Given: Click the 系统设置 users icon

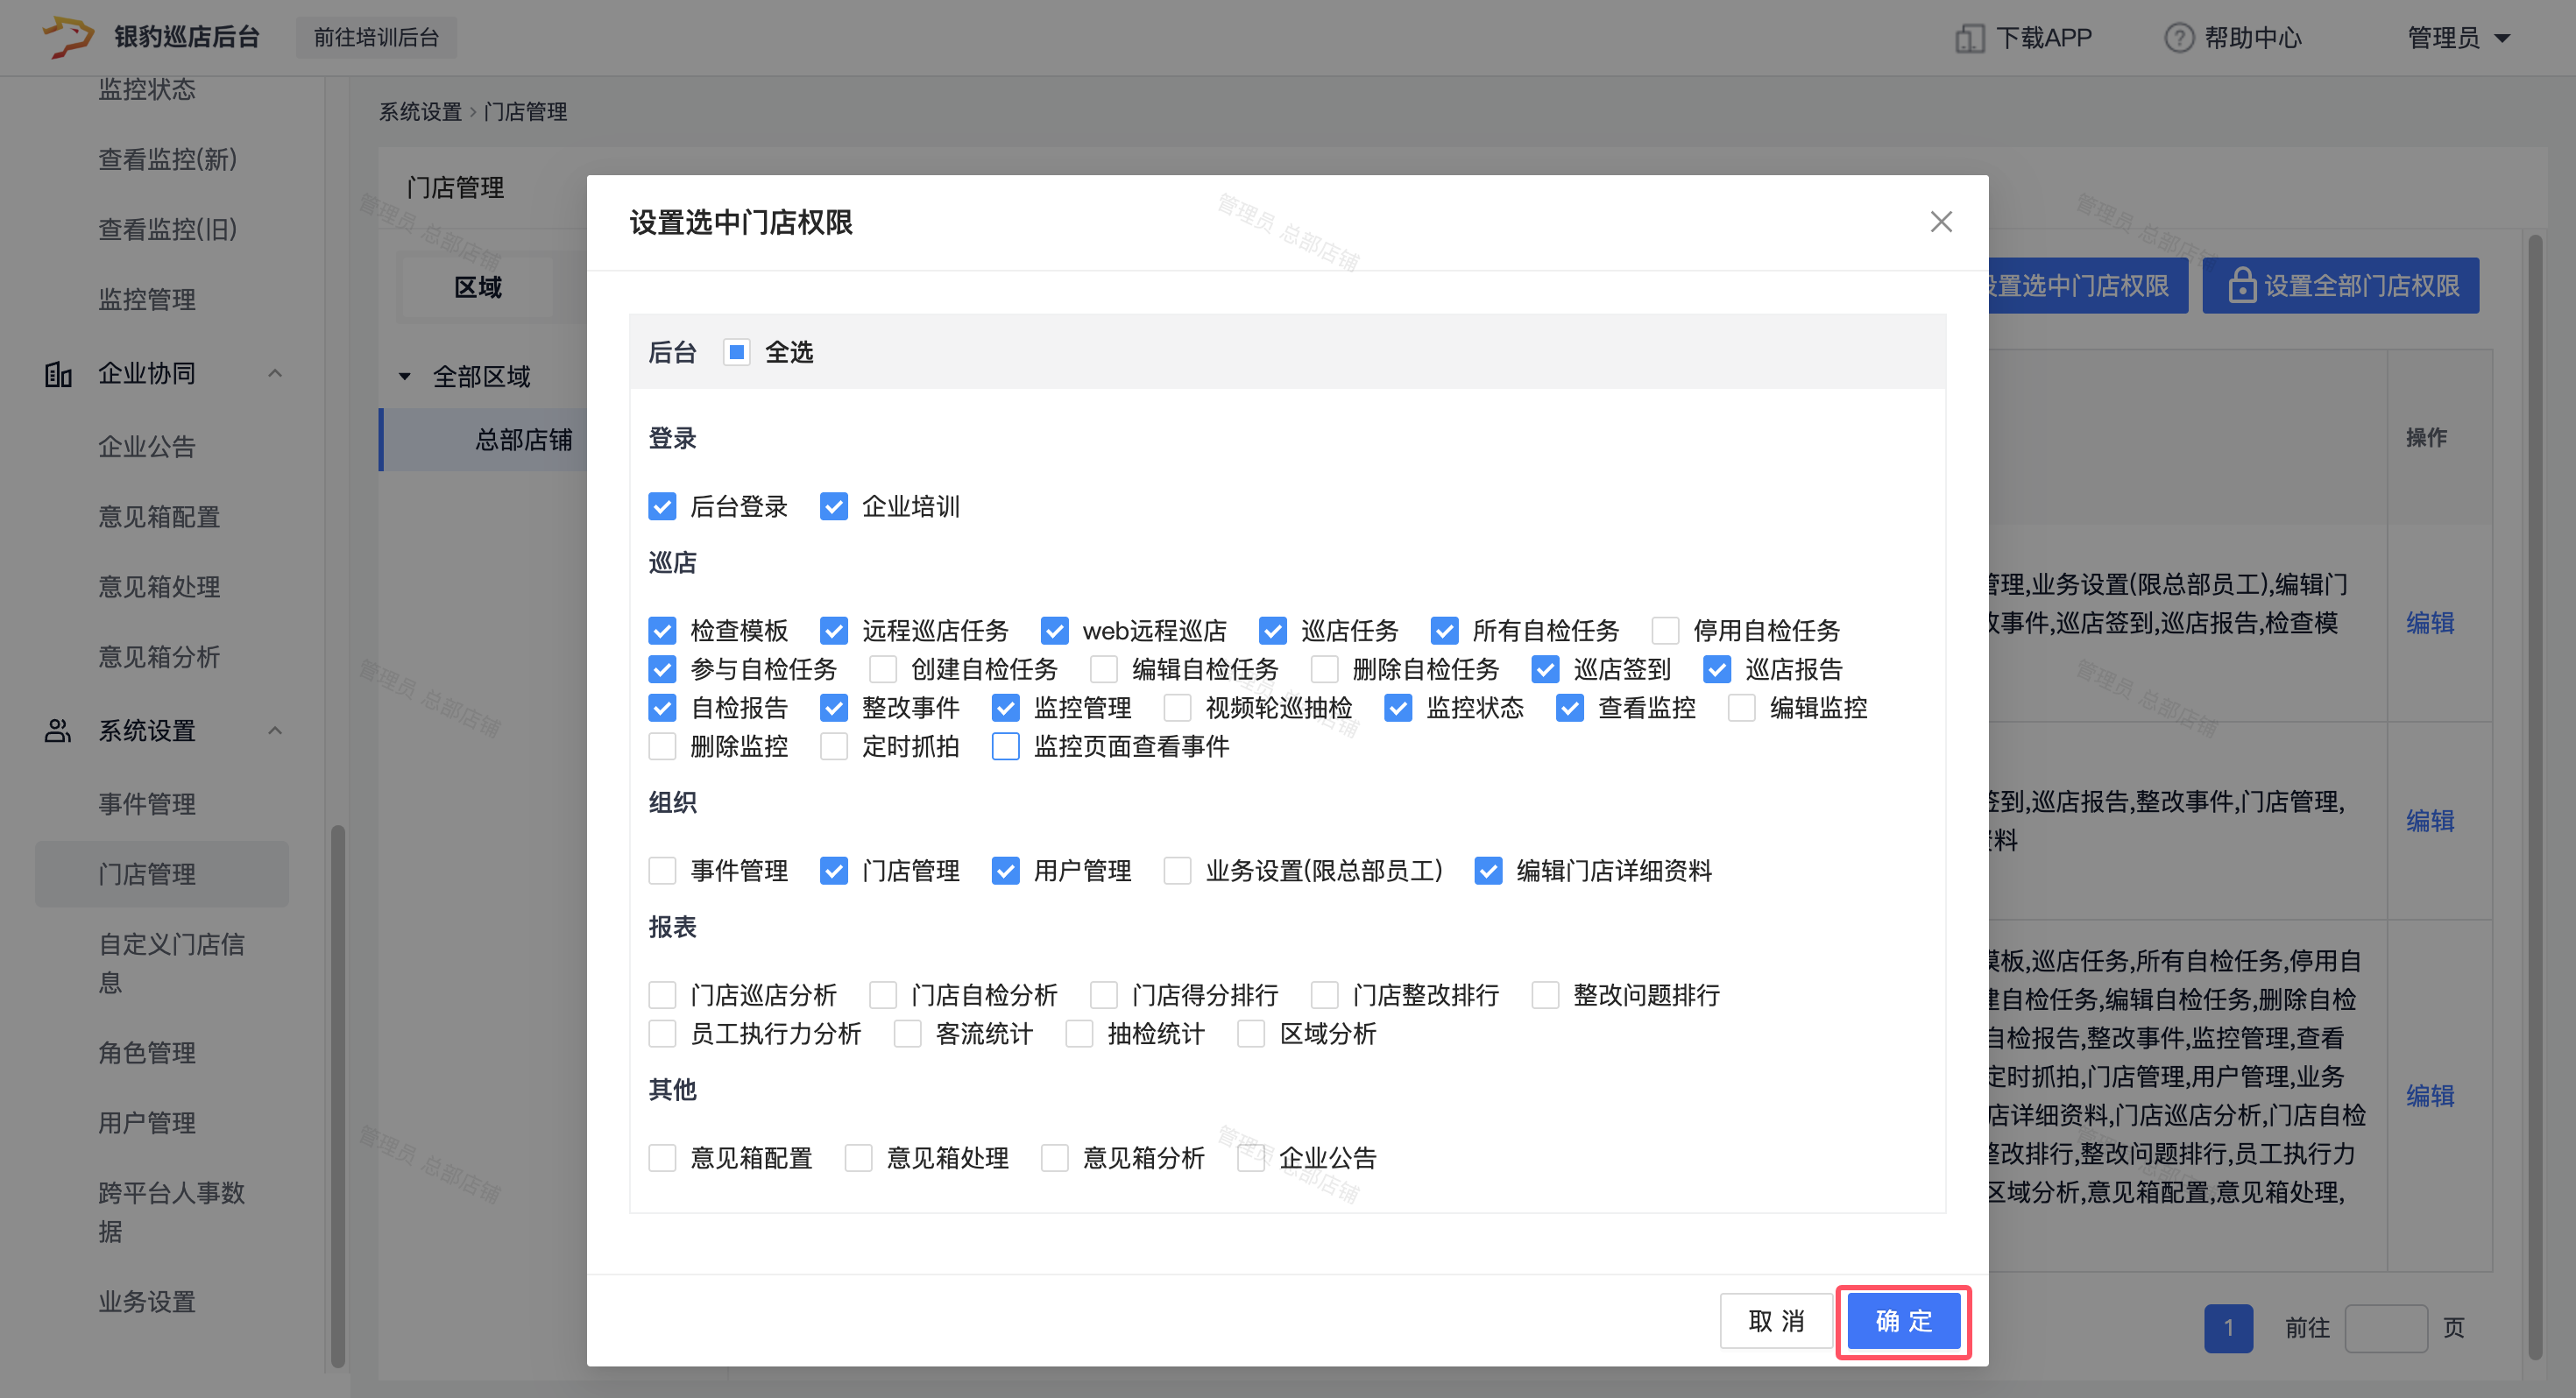Looking at the screenshot, I should (x=58, y=731).
